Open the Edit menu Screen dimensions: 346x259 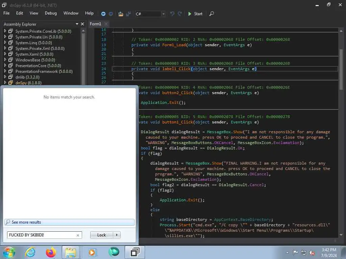click(19, 13)
